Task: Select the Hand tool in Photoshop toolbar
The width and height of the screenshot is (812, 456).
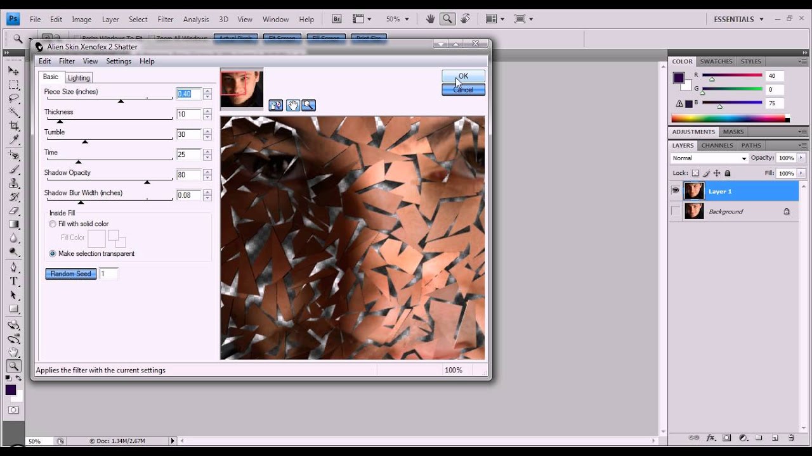Action: click(x=13, y=352)
